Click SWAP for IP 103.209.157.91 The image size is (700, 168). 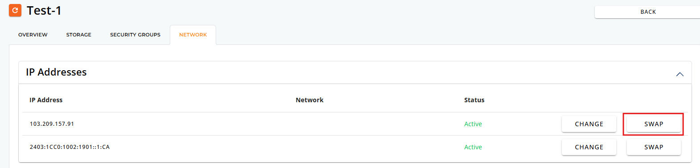click(654, 124)
